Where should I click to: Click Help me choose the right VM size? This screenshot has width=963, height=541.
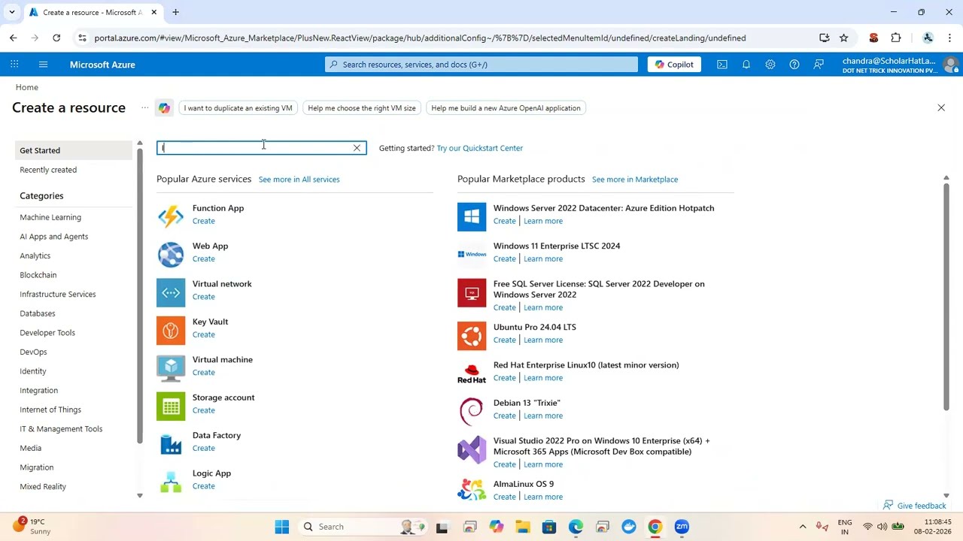[362, 108]
